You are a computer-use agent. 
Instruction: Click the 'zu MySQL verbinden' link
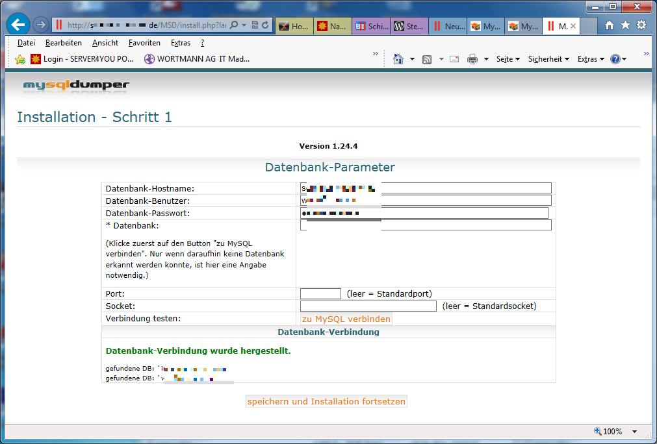[346, 319]
